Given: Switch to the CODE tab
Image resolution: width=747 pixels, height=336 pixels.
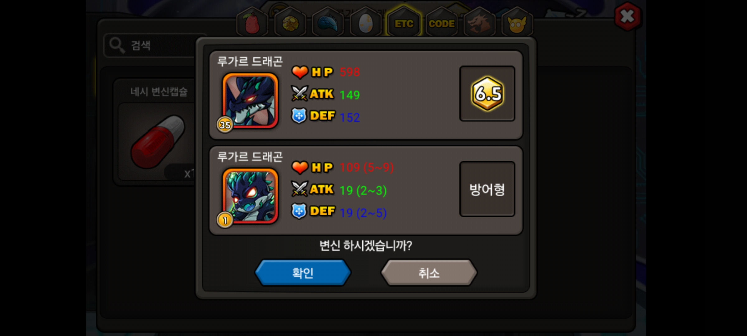Looking at the screenshot, I should pos(441,22).
